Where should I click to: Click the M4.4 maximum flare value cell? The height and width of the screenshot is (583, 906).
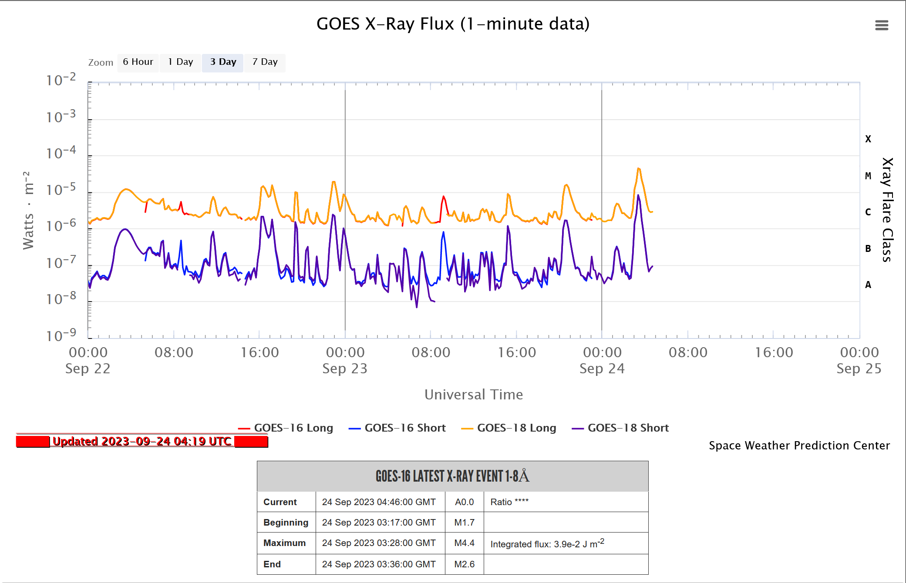[464, 543]
